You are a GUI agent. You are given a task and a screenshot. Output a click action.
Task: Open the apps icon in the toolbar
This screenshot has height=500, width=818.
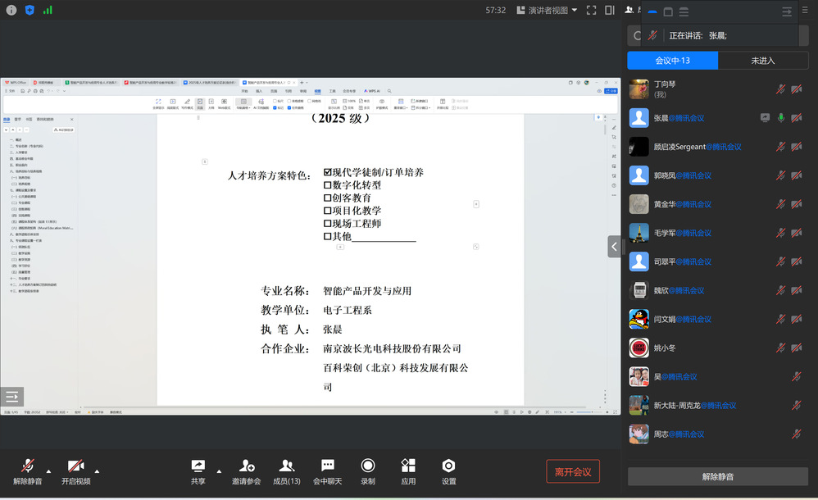tap(408, 466)
